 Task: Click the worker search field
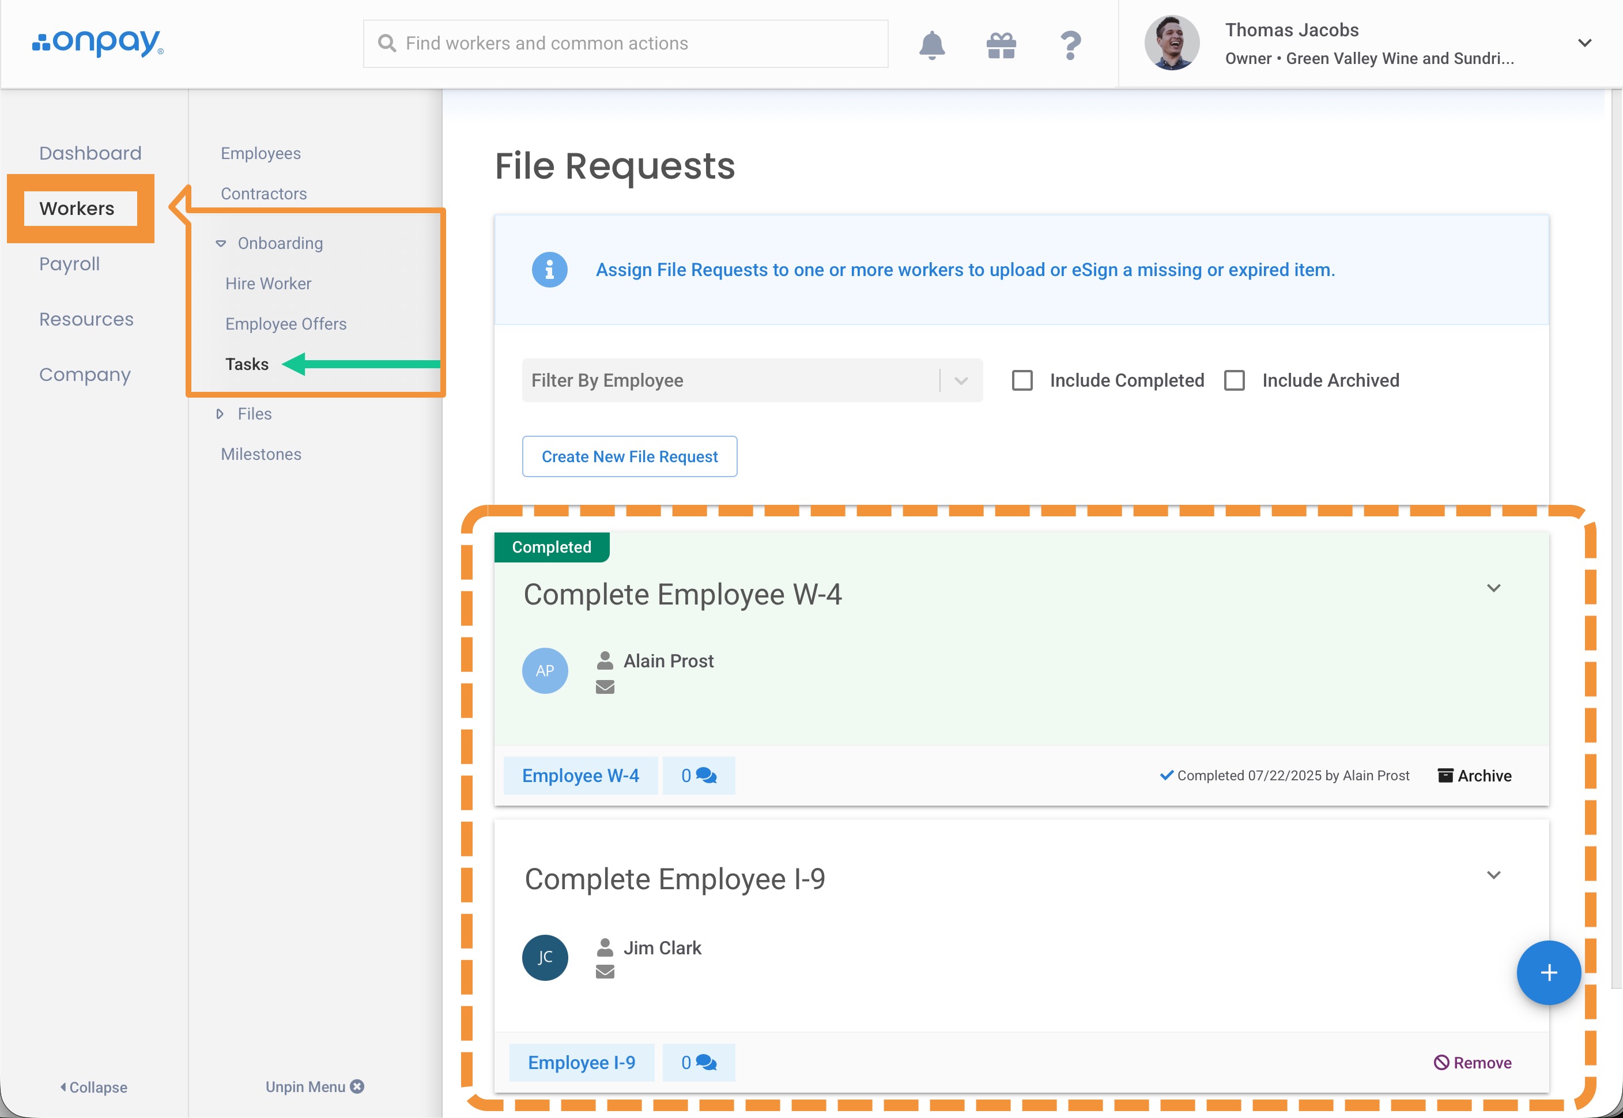tap(625, 43)
